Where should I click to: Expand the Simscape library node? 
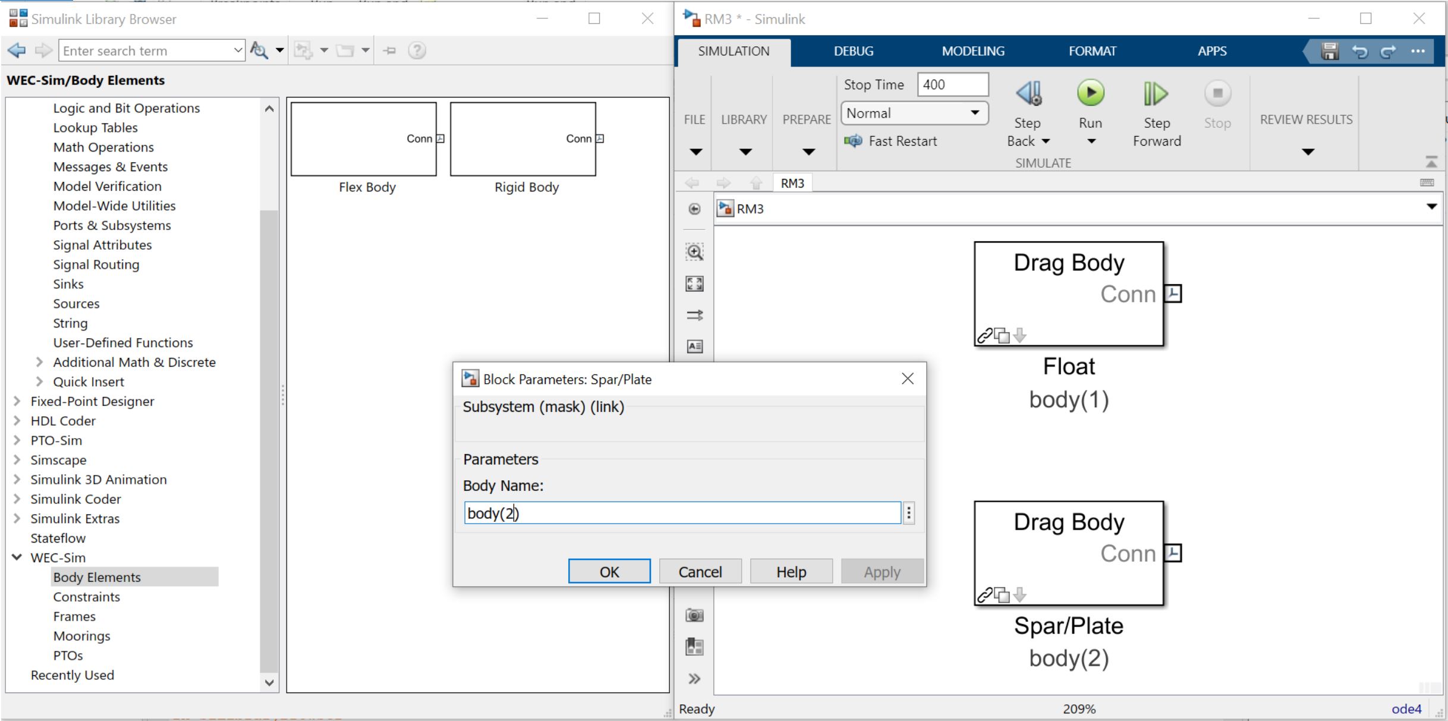(x=17, y=460)
